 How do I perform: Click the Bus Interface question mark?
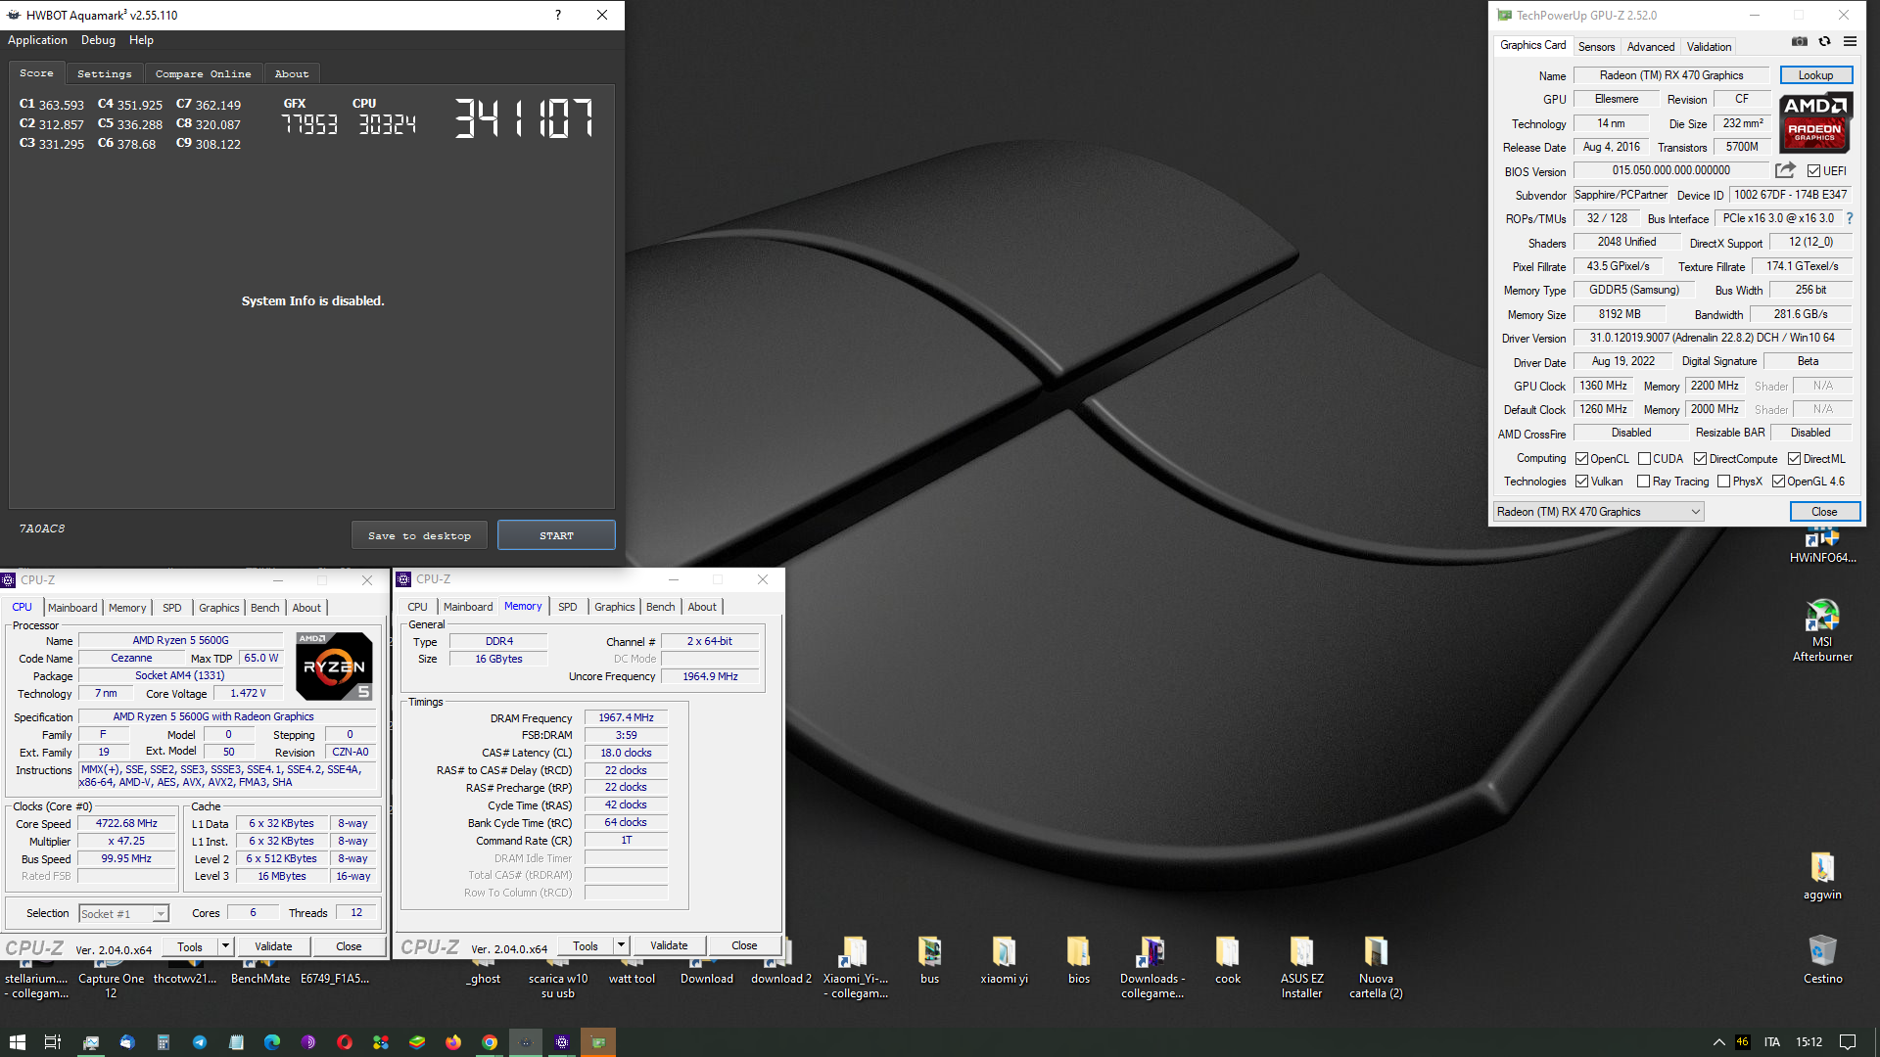(x=1849, y=218)
